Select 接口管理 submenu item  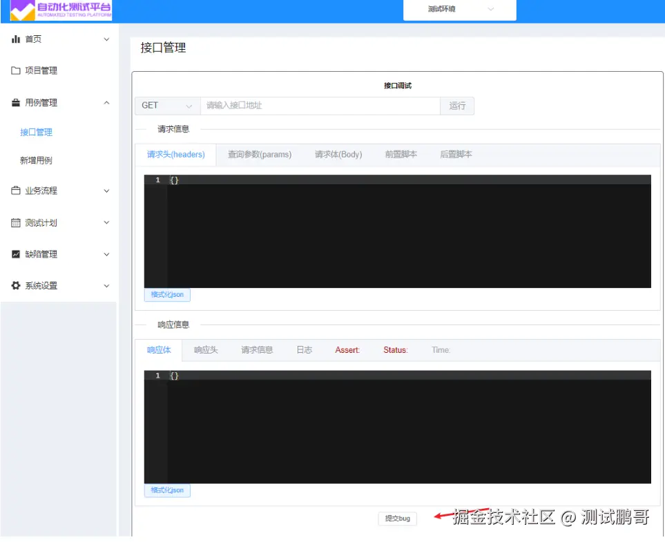click(36, 133)
